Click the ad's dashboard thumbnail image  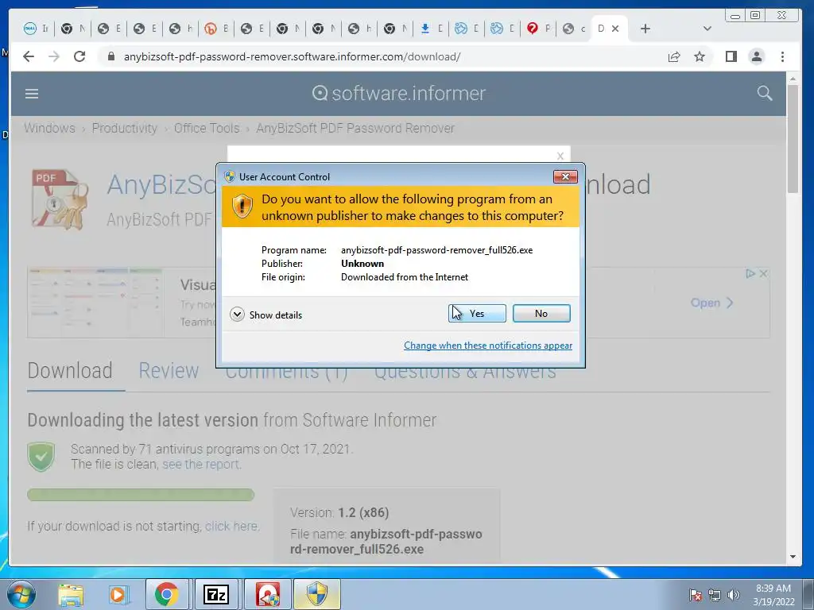pyautogui.click(x=95, y=303)
